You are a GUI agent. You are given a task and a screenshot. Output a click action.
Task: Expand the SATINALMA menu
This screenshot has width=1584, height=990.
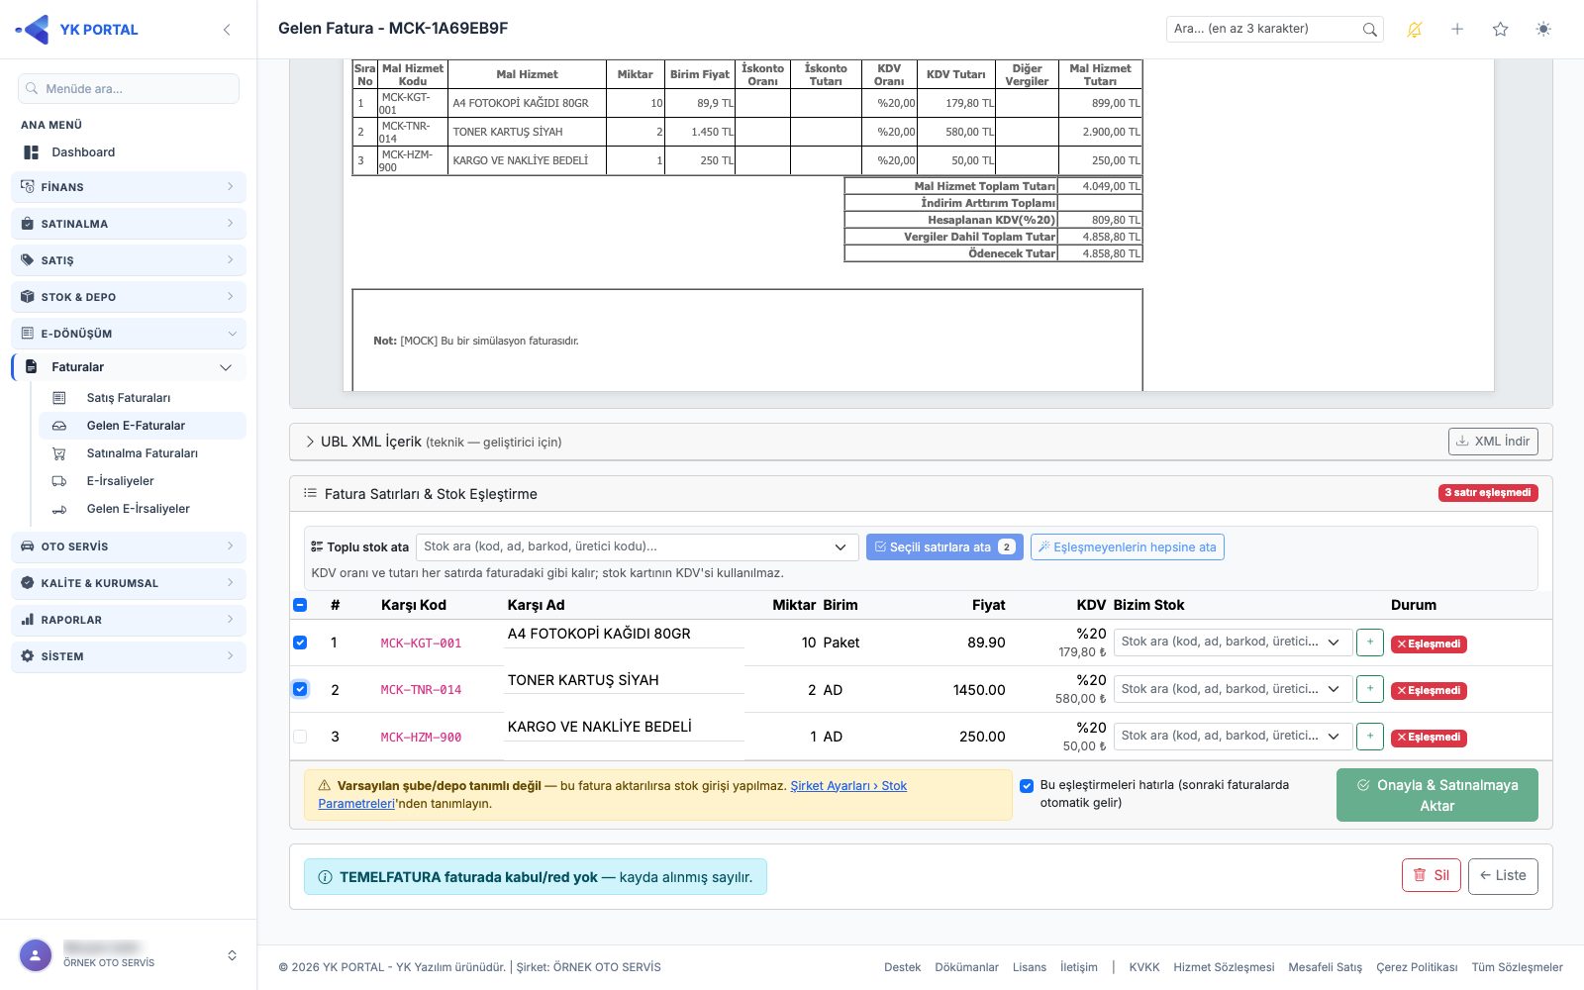click(x=129, y=224)
